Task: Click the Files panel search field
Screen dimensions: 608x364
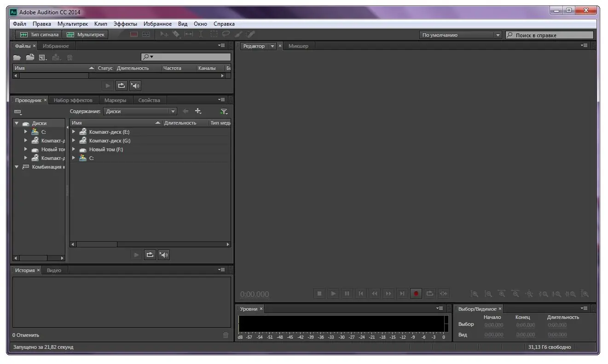Action: pyautogui.click(x=186, y=57)
